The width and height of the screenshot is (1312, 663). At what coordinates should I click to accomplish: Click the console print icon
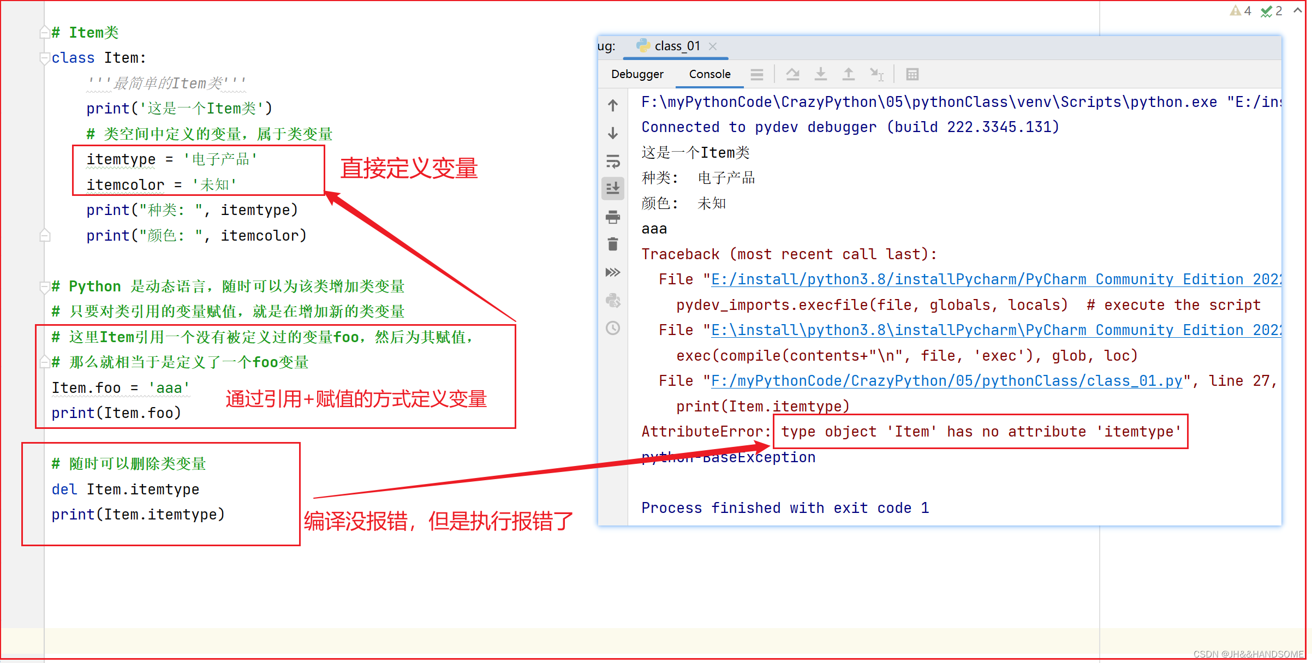(613, 217)
